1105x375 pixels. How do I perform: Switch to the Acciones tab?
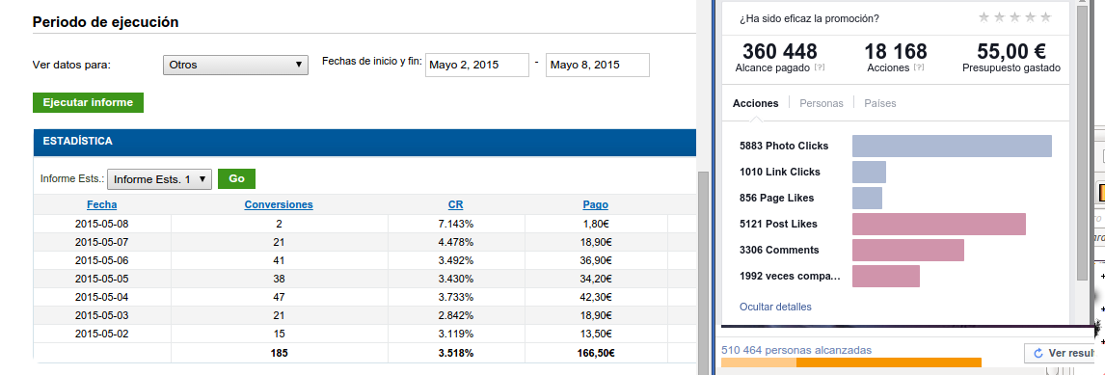coord(755,103)
